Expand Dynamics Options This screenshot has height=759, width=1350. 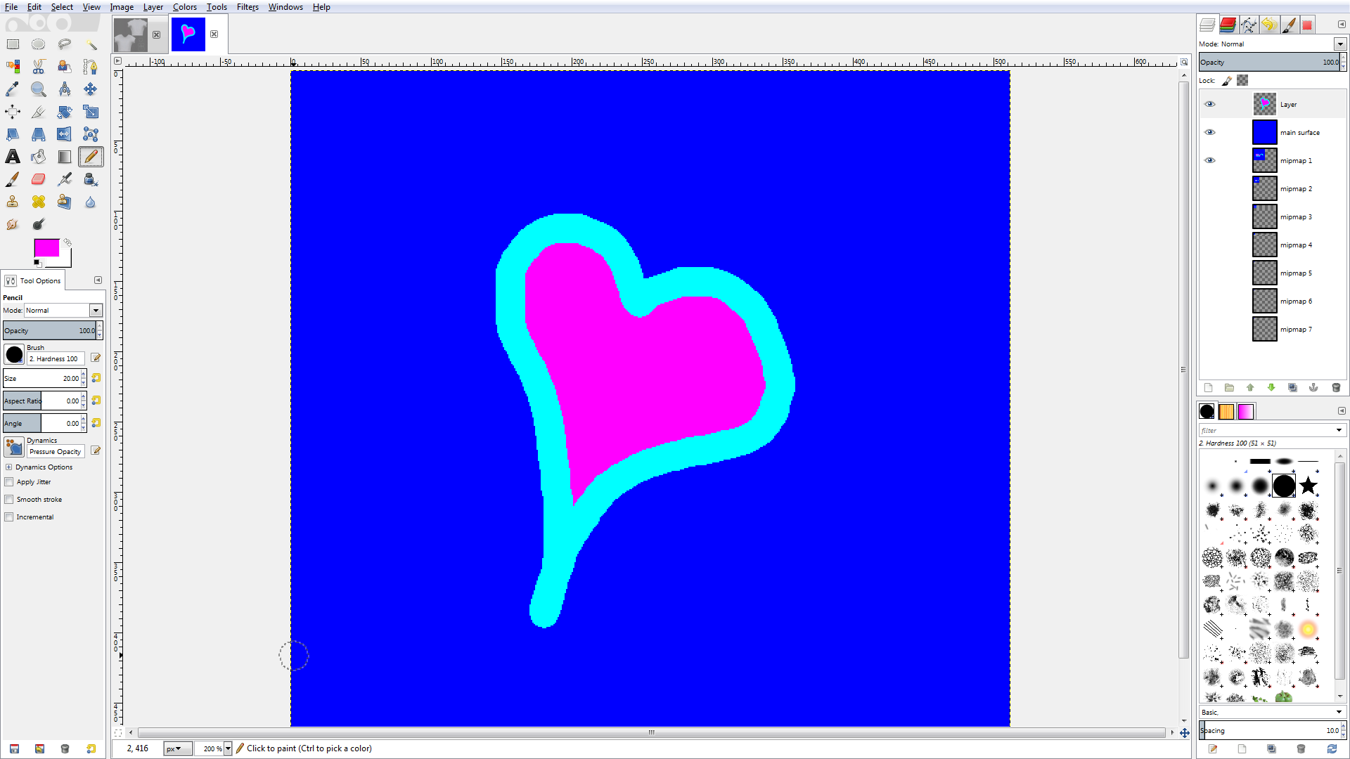(9, 467)
